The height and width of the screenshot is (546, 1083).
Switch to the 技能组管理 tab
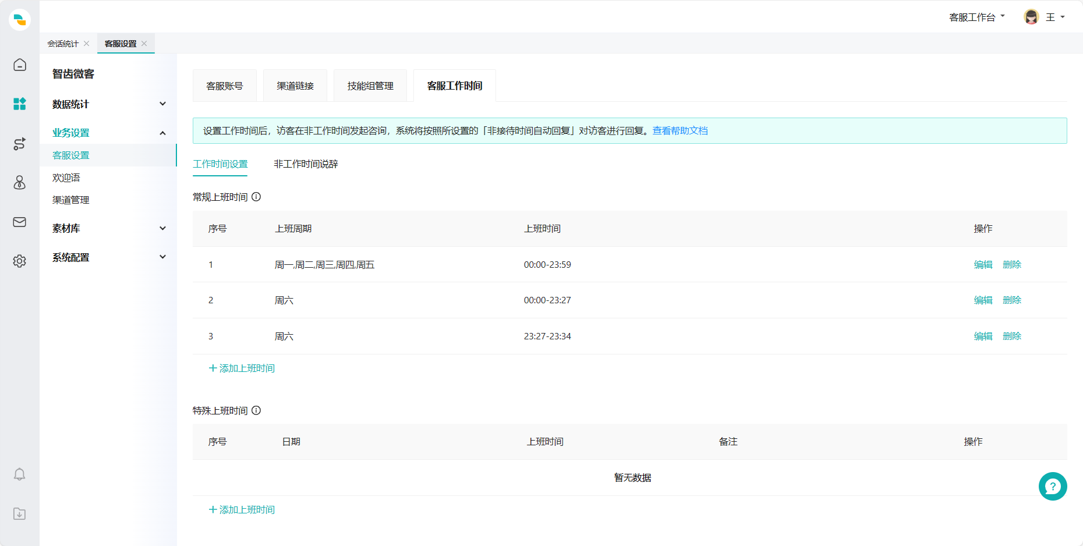point(370,86)
